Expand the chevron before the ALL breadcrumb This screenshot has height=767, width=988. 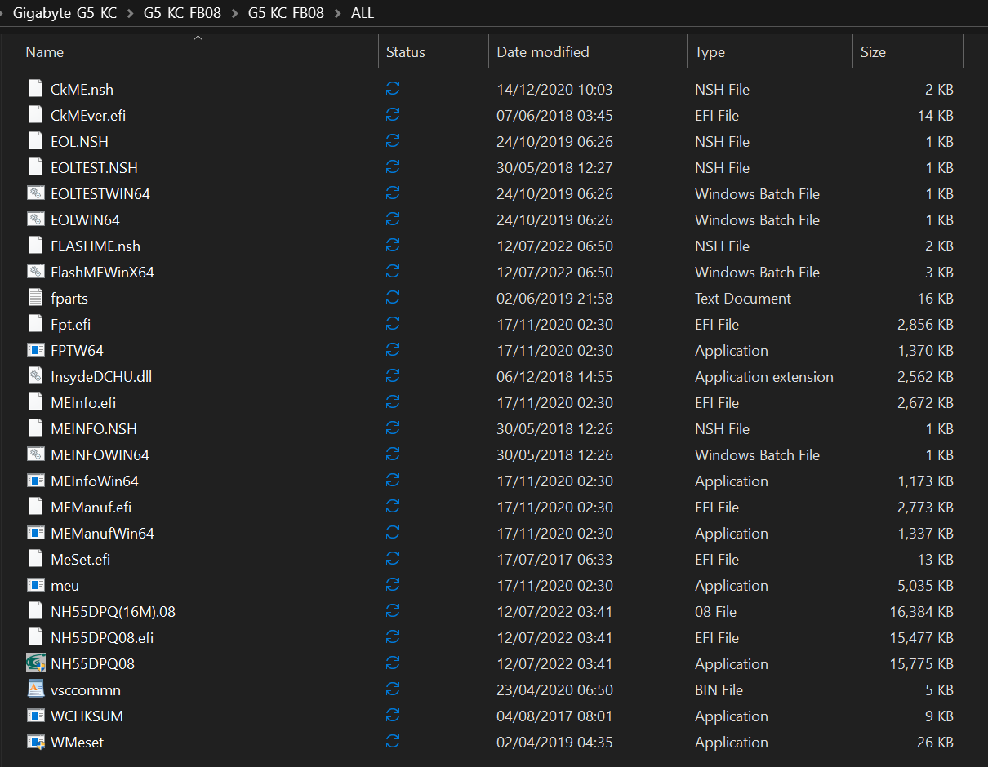coord(337,13)
